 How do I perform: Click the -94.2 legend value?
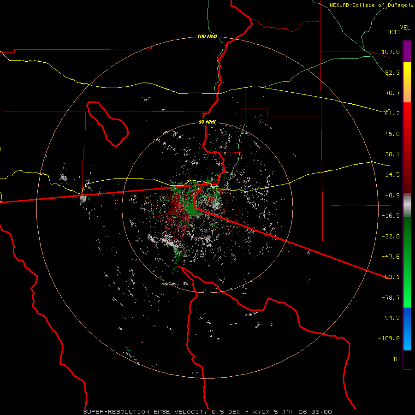(391, 318)
